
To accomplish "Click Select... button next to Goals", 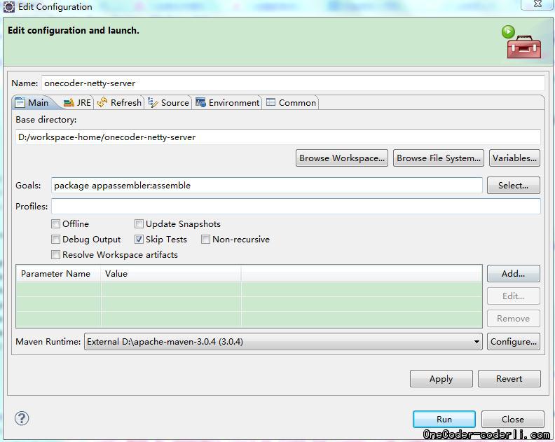I will (x=513, y=186).
